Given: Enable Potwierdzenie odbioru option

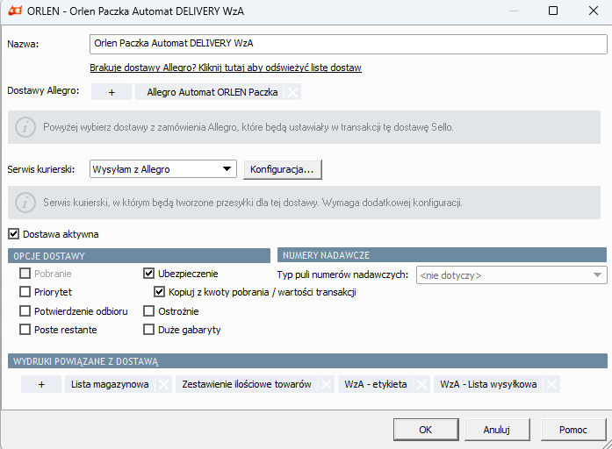Looking at the screenshot, I should [25, 311].
